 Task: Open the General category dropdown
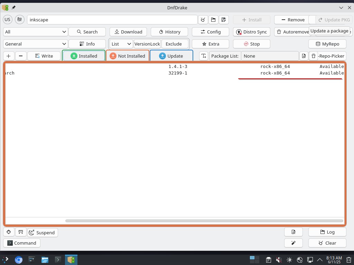tap(36, 44)
